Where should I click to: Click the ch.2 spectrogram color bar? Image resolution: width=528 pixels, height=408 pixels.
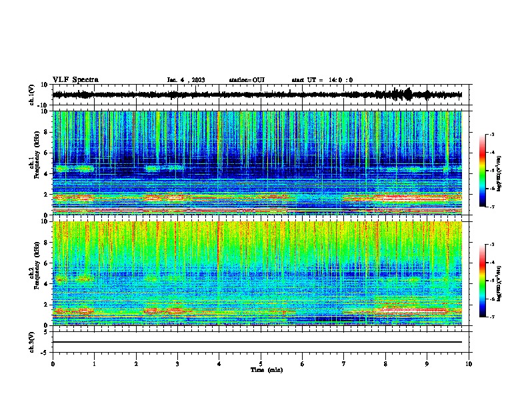482,281
